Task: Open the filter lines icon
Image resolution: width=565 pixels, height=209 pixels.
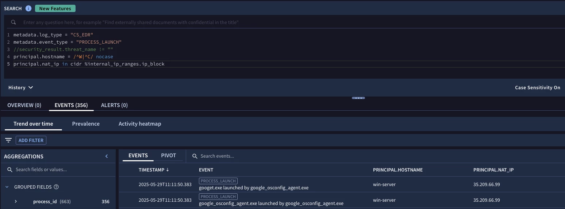Action: (8, 140)
